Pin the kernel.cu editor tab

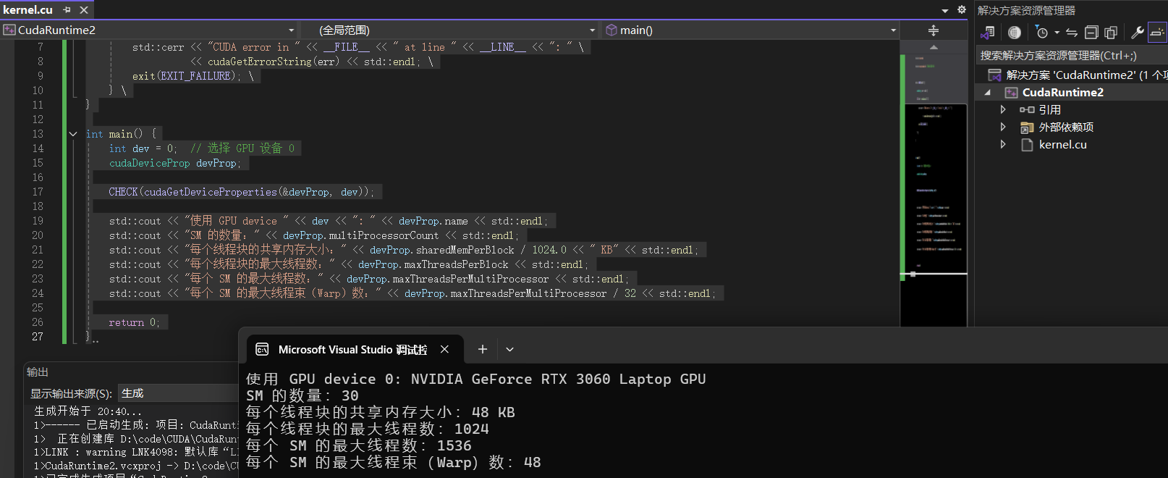coord(67,10)
